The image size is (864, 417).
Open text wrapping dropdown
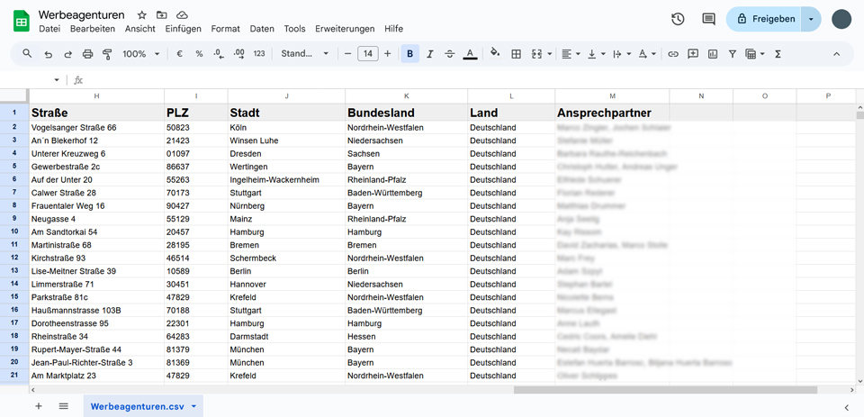coord(622,54)
